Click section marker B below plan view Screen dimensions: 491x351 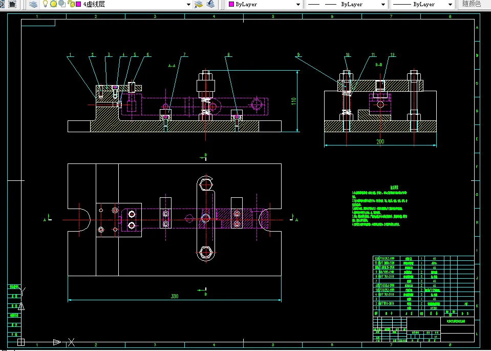tap(206, 294)
